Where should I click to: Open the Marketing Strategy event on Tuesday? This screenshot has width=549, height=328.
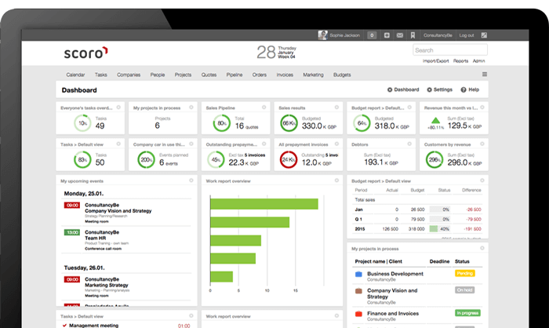pyautogui.click(x=107, y=286)
